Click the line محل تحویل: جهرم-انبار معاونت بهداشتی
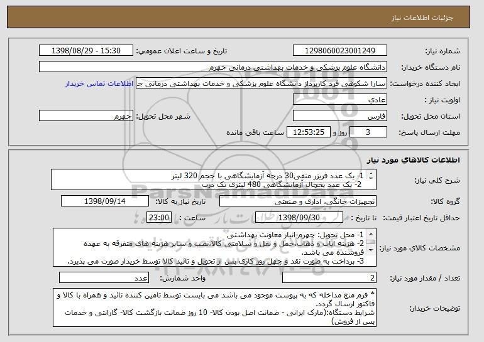The image size is (484, 342). pos(295,235)
